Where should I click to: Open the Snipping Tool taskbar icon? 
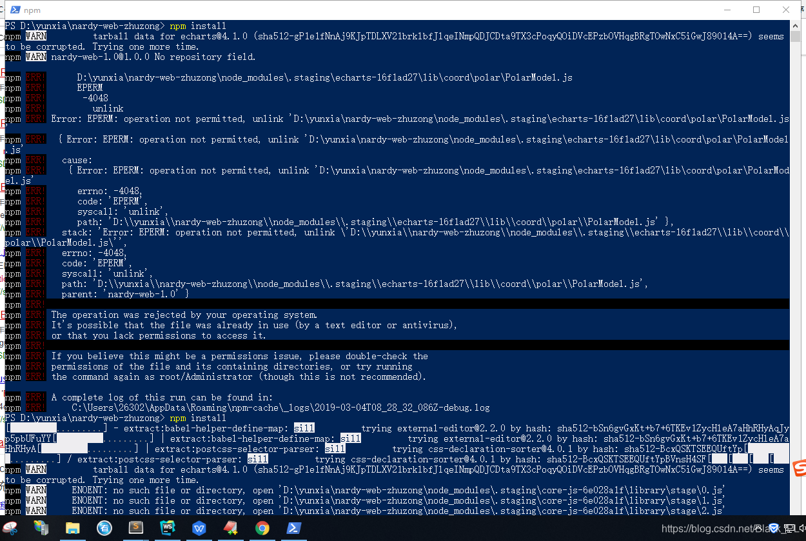click(10, 529)
